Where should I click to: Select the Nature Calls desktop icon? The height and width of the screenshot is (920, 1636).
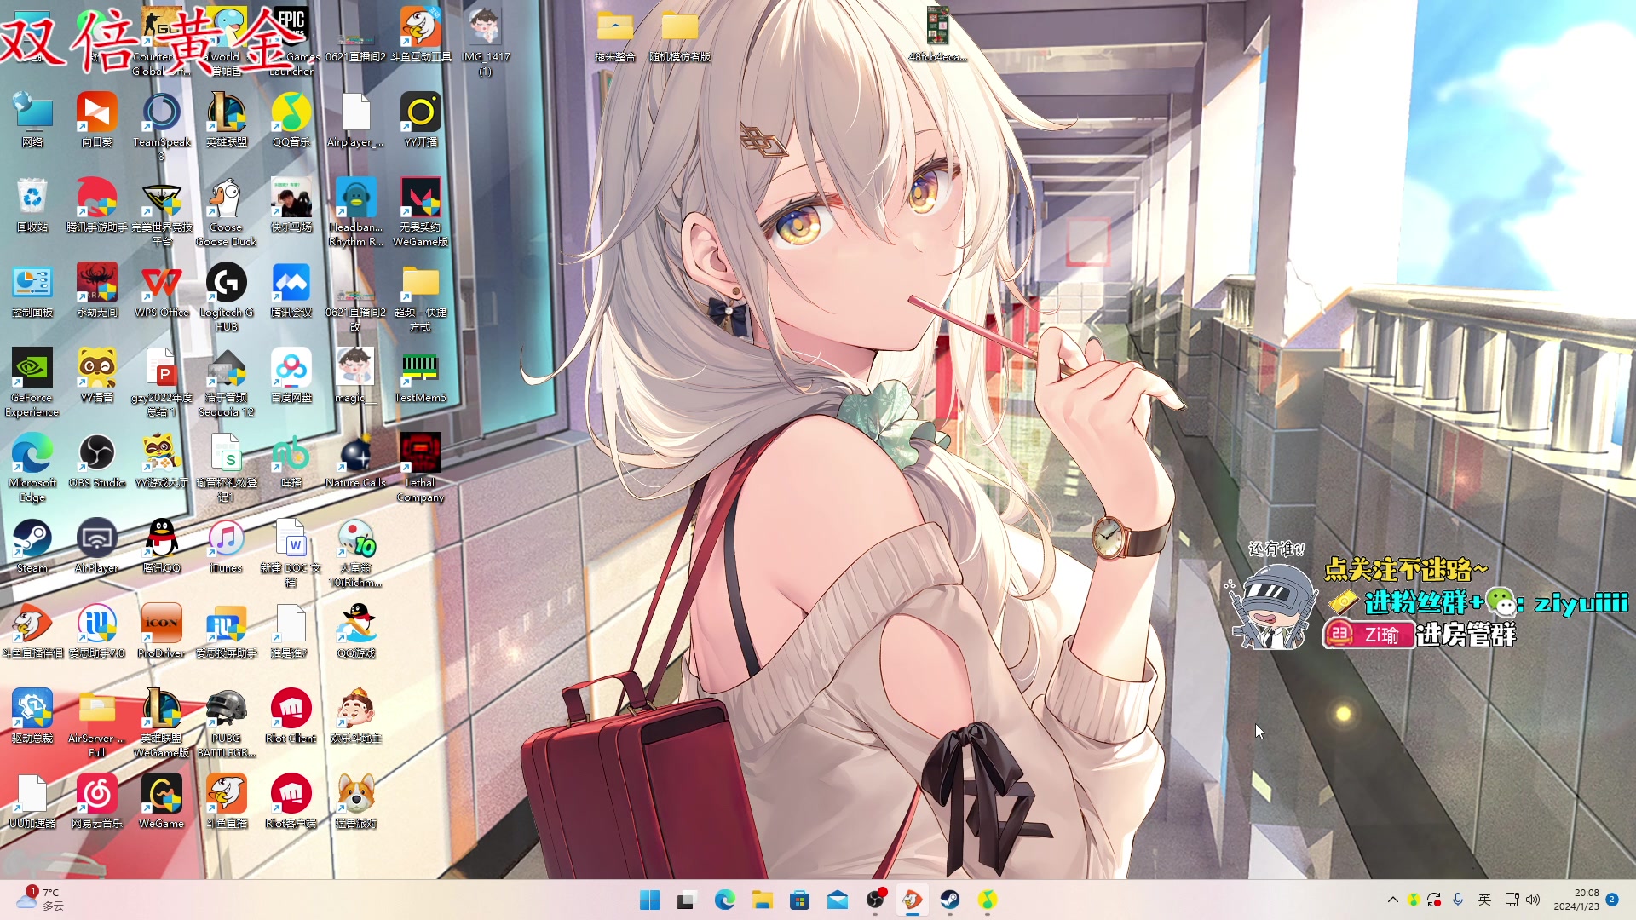click(356, 461)
